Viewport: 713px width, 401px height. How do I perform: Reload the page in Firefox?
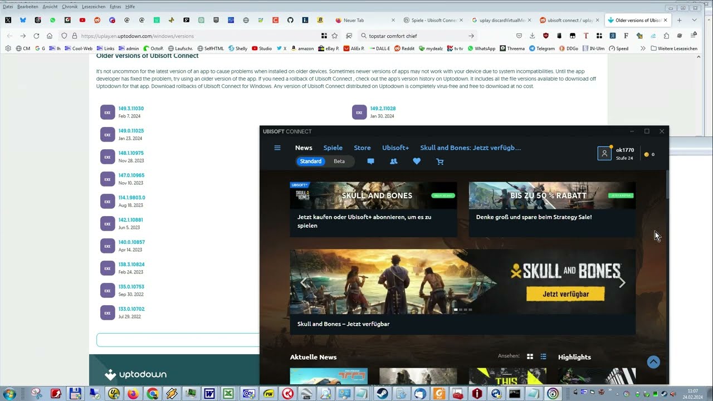click(36, 36)
